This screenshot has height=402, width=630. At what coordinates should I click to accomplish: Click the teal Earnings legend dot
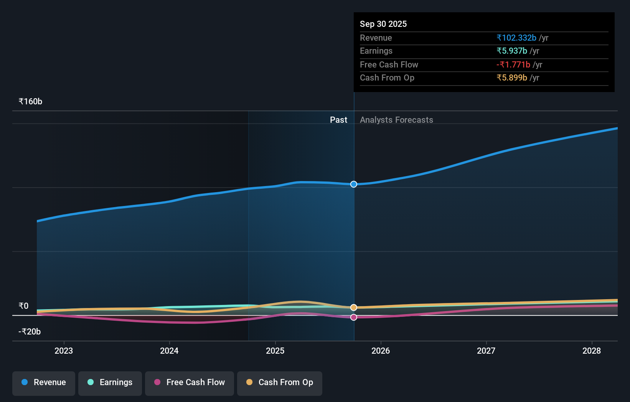[89, 382]
